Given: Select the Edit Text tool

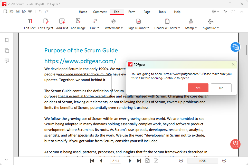Looking at the screenshot, I should pyautogui.click(x=30, y=24).
